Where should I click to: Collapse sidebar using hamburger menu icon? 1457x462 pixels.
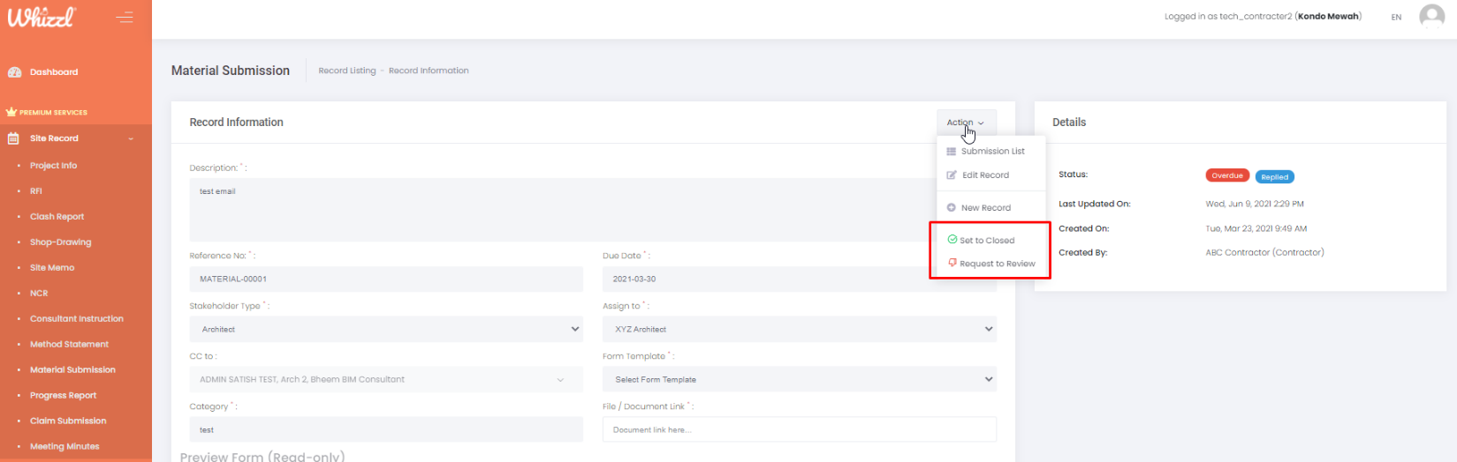(125, 17)
